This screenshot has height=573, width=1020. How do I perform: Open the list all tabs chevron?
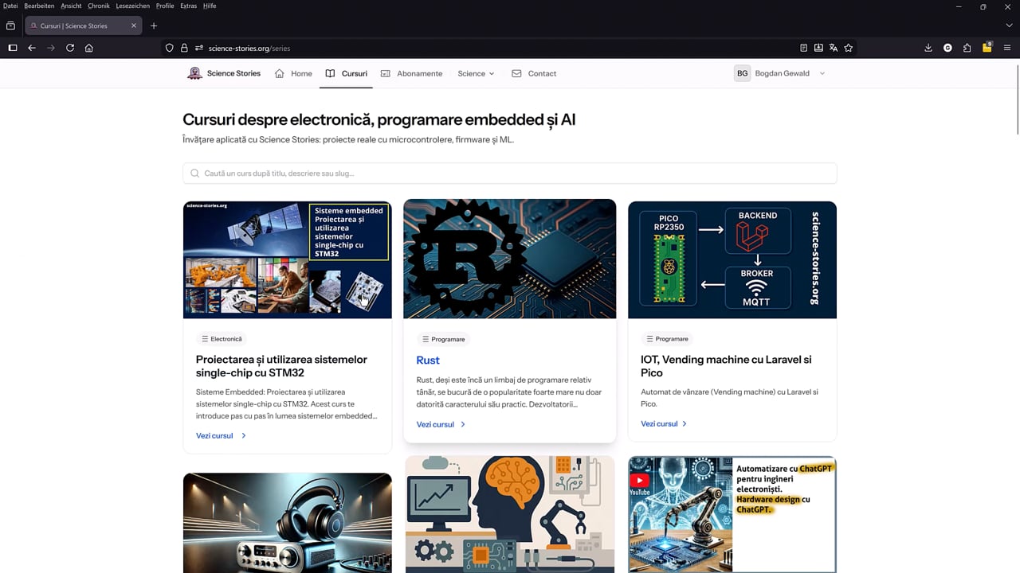[x=1009, y=25]
